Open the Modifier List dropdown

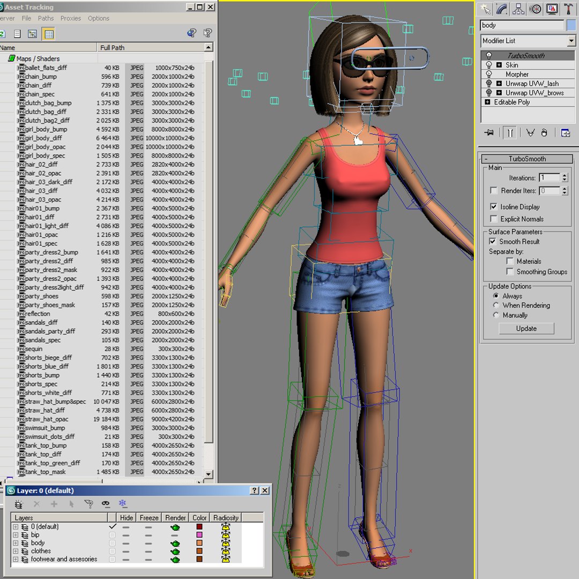pyautogui.click(x=571, y=41)
